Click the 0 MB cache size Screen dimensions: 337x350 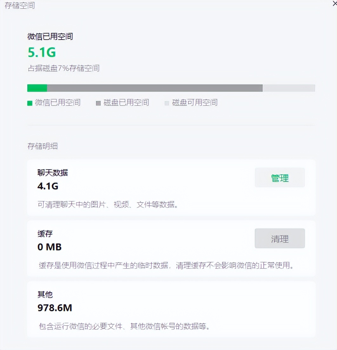pyautogui.click(x=50, y=247)
